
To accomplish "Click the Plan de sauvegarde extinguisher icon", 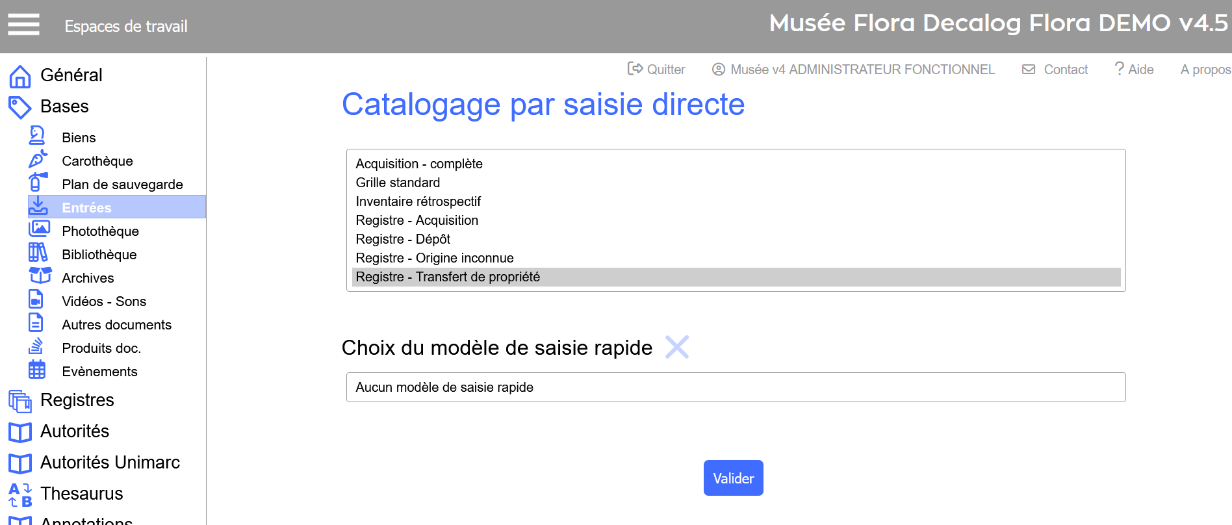I will [x=38, y=183].
